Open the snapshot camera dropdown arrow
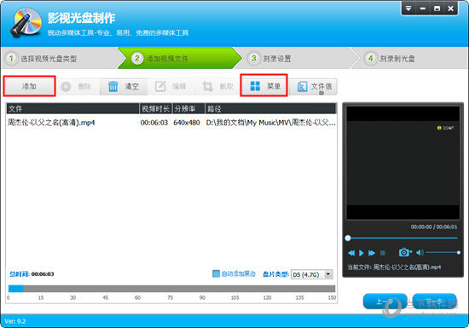Viewport: 469px width, 328px height. (x=411, y=252)
